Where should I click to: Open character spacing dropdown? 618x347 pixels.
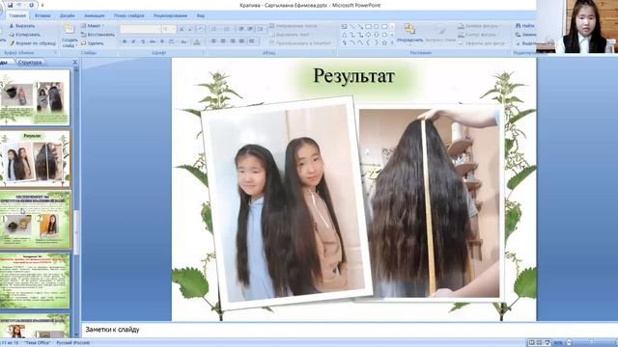[172, 41]
